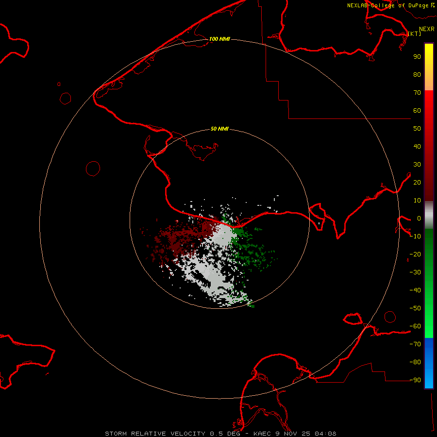Click the 90 value on velocity scale
The image size is (437, 437).
pos(417,57)
